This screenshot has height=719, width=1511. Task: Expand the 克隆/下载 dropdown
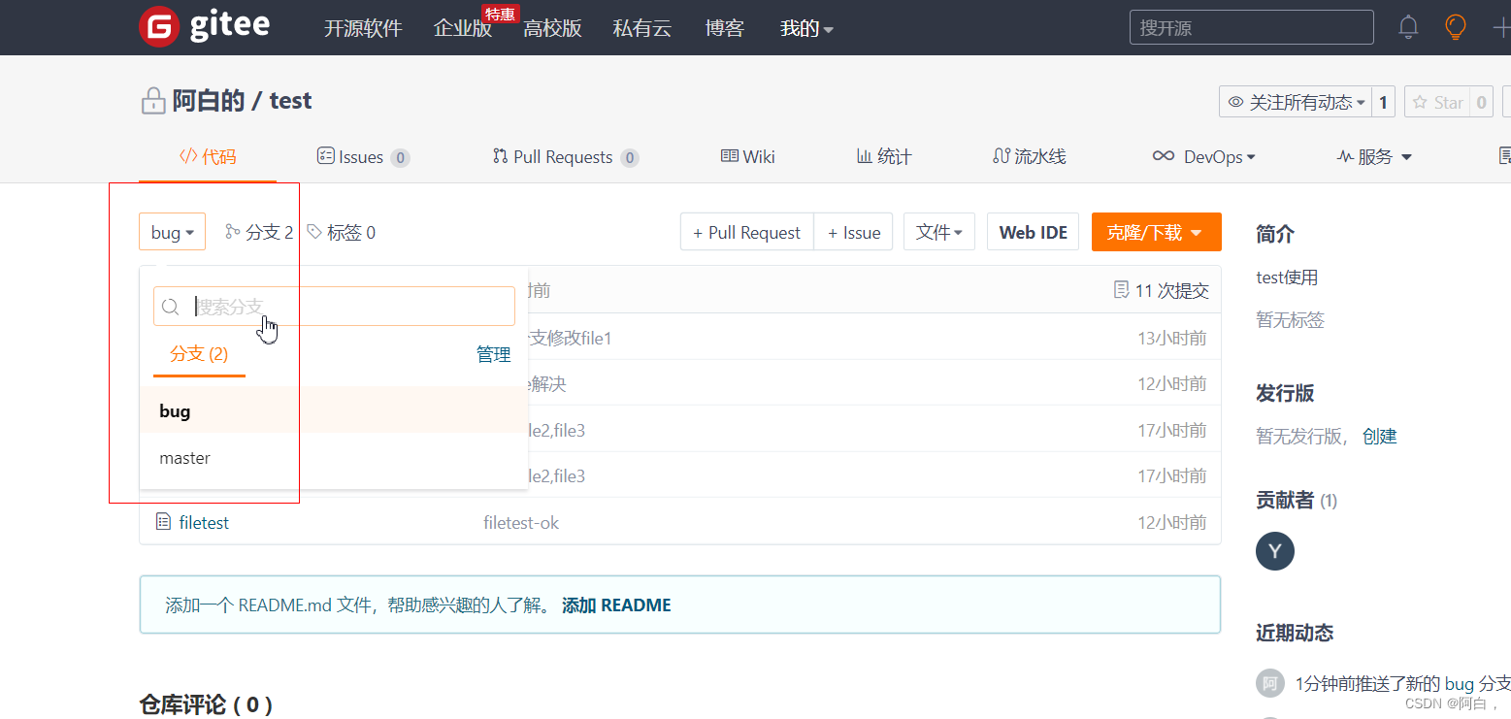1156,232
